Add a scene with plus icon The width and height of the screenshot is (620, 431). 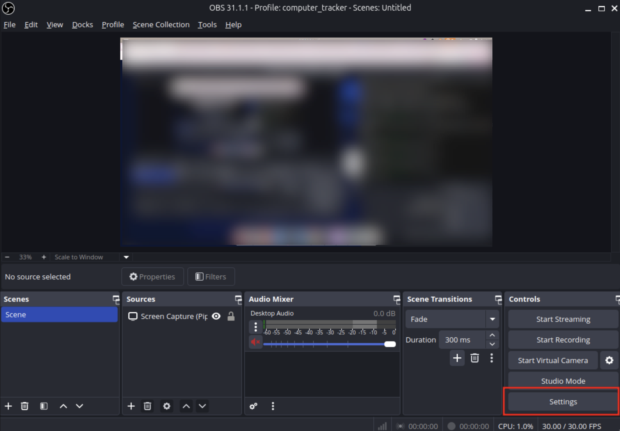8,406
